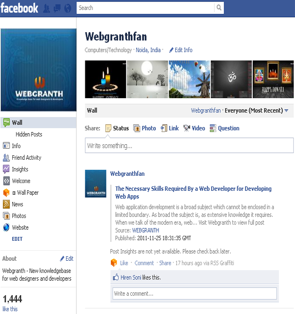The height and width of the screenshot is (314, 295).
Task: Click the pencil icon in About section
Action: (x=62, y=259)
